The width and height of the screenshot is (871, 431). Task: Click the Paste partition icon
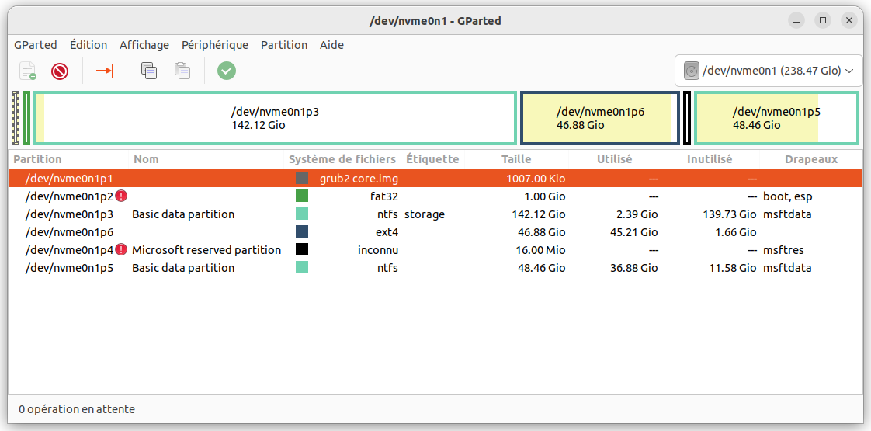(182, 71)
